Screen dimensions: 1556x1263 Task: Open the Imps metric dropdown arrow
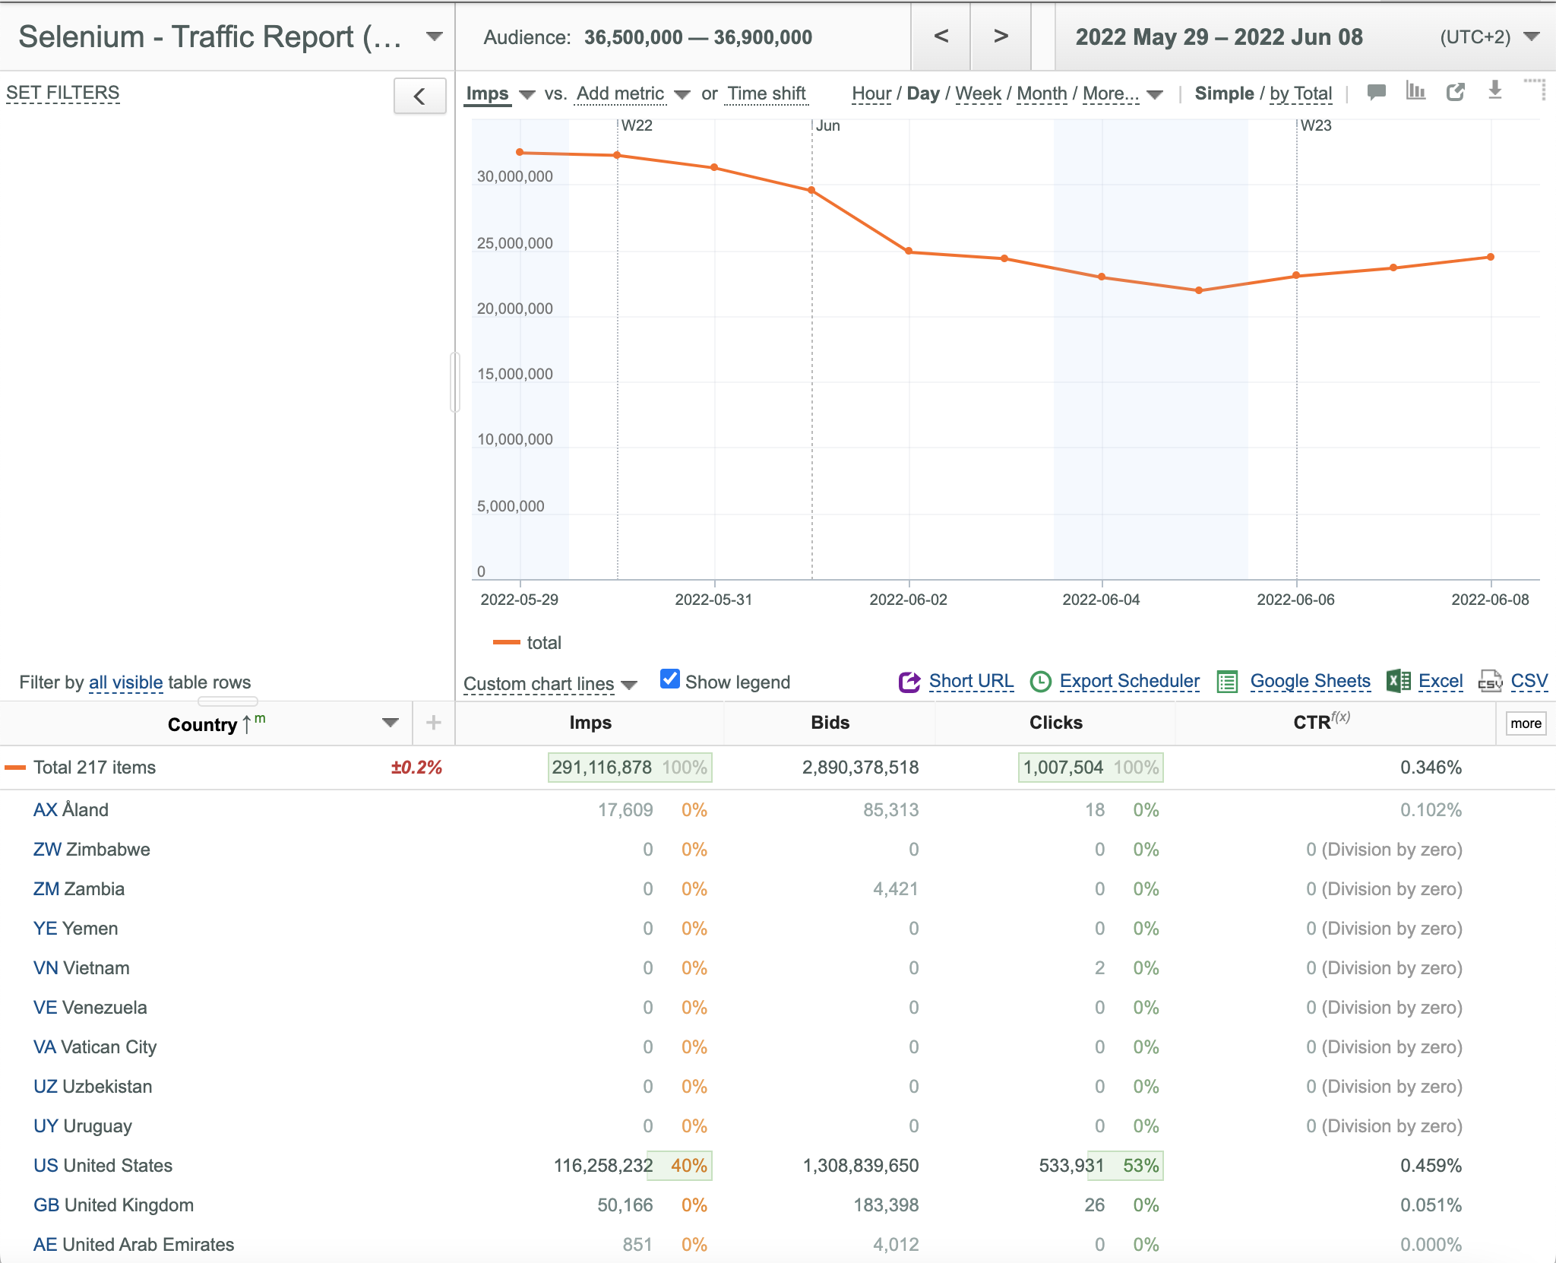point(527,95)
